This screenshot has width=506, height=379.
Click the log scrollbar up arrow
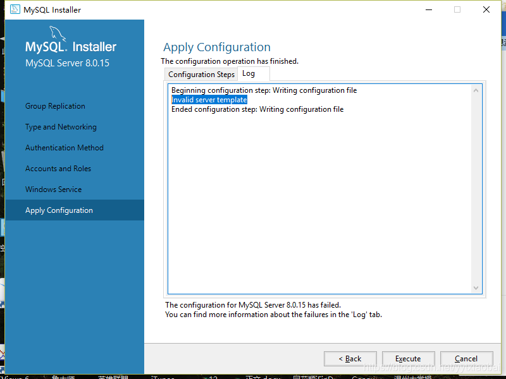[476, 90]
